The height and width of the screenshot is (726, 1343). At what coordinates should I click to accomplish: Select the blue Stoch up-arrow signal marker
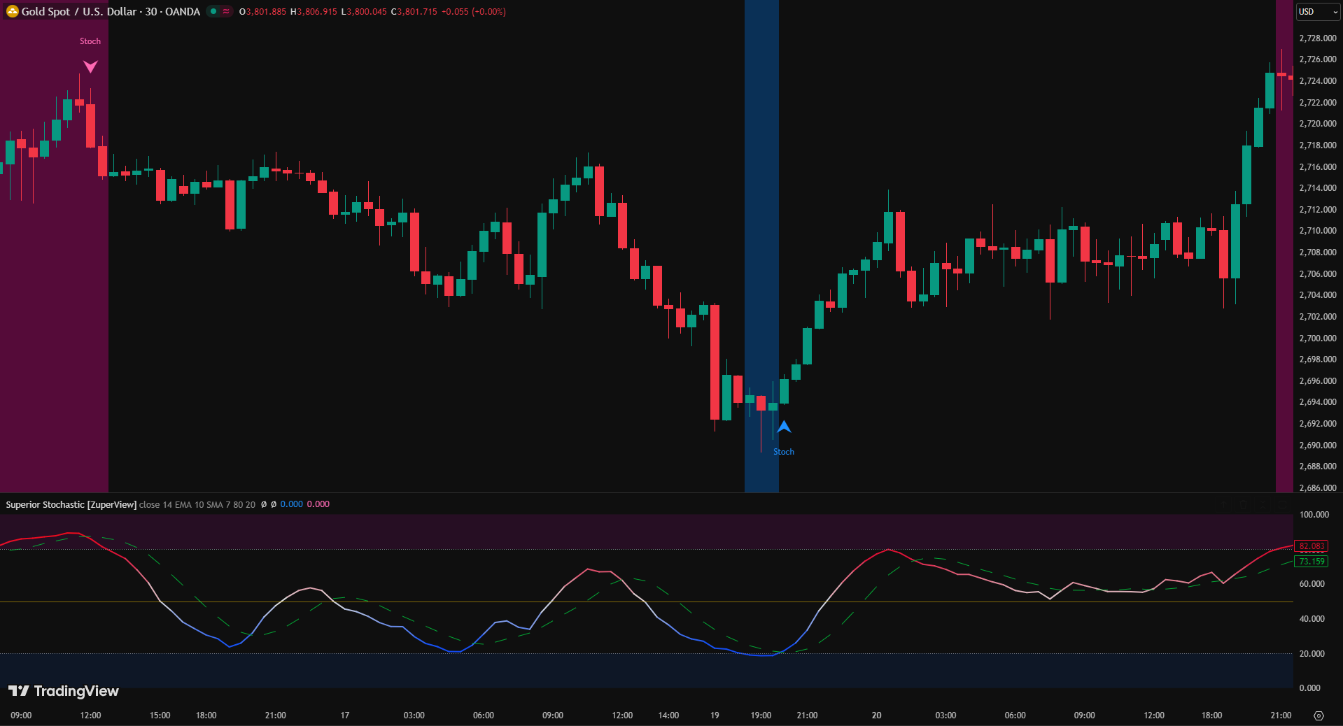pyautogui.click(x=784, y=427)
